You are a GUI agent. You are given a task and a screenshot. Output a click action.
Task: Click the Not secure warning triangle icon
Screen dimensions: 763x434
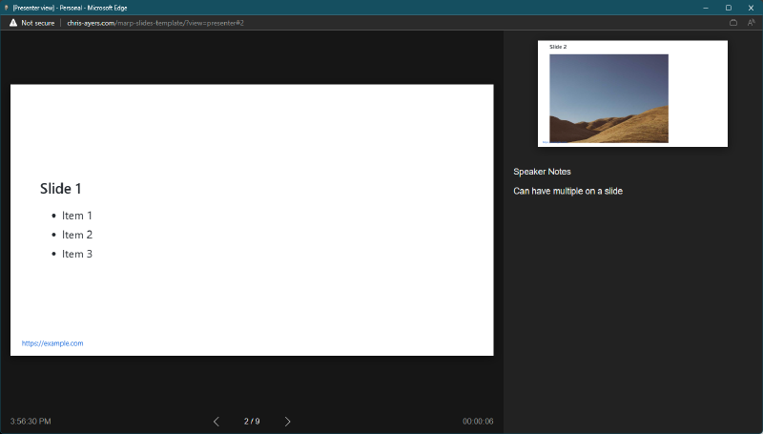point(13,22)
